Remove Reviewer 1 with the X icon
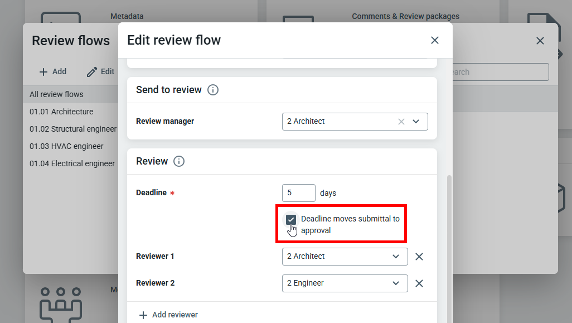This screenshot has width=572, height=323. pos(419,257)
